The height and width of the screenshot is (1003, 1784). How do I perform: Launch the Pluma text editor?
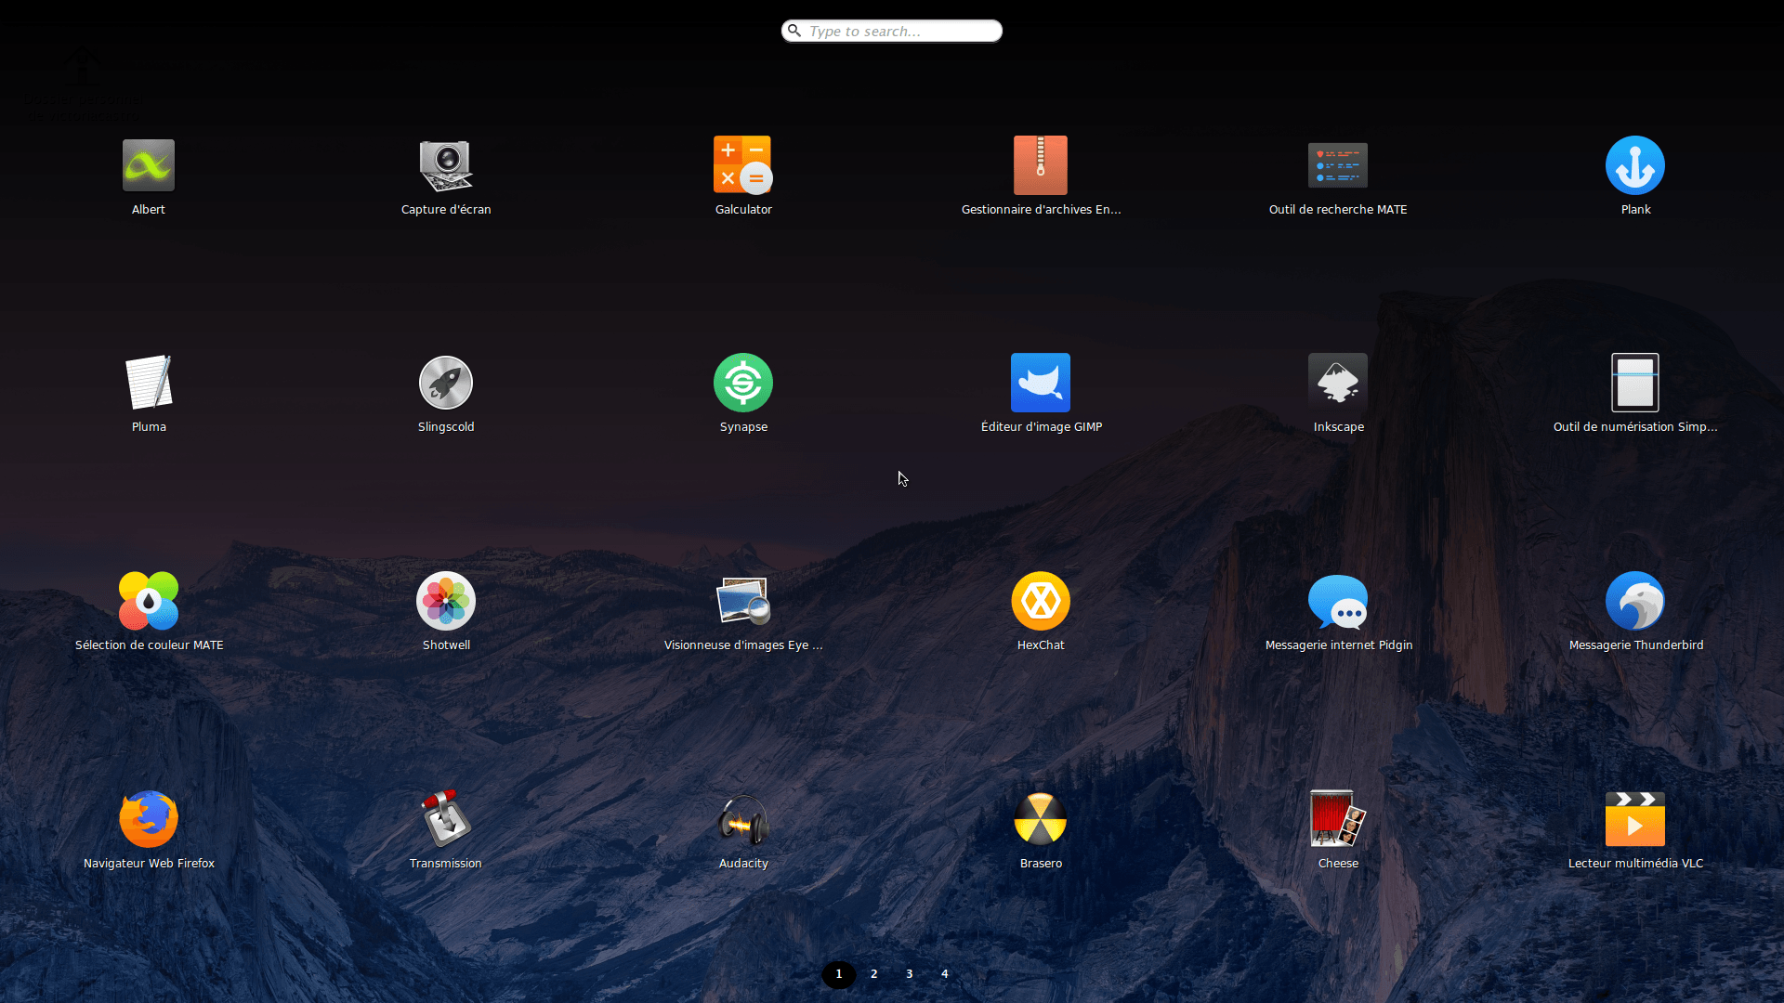point(149,383)
